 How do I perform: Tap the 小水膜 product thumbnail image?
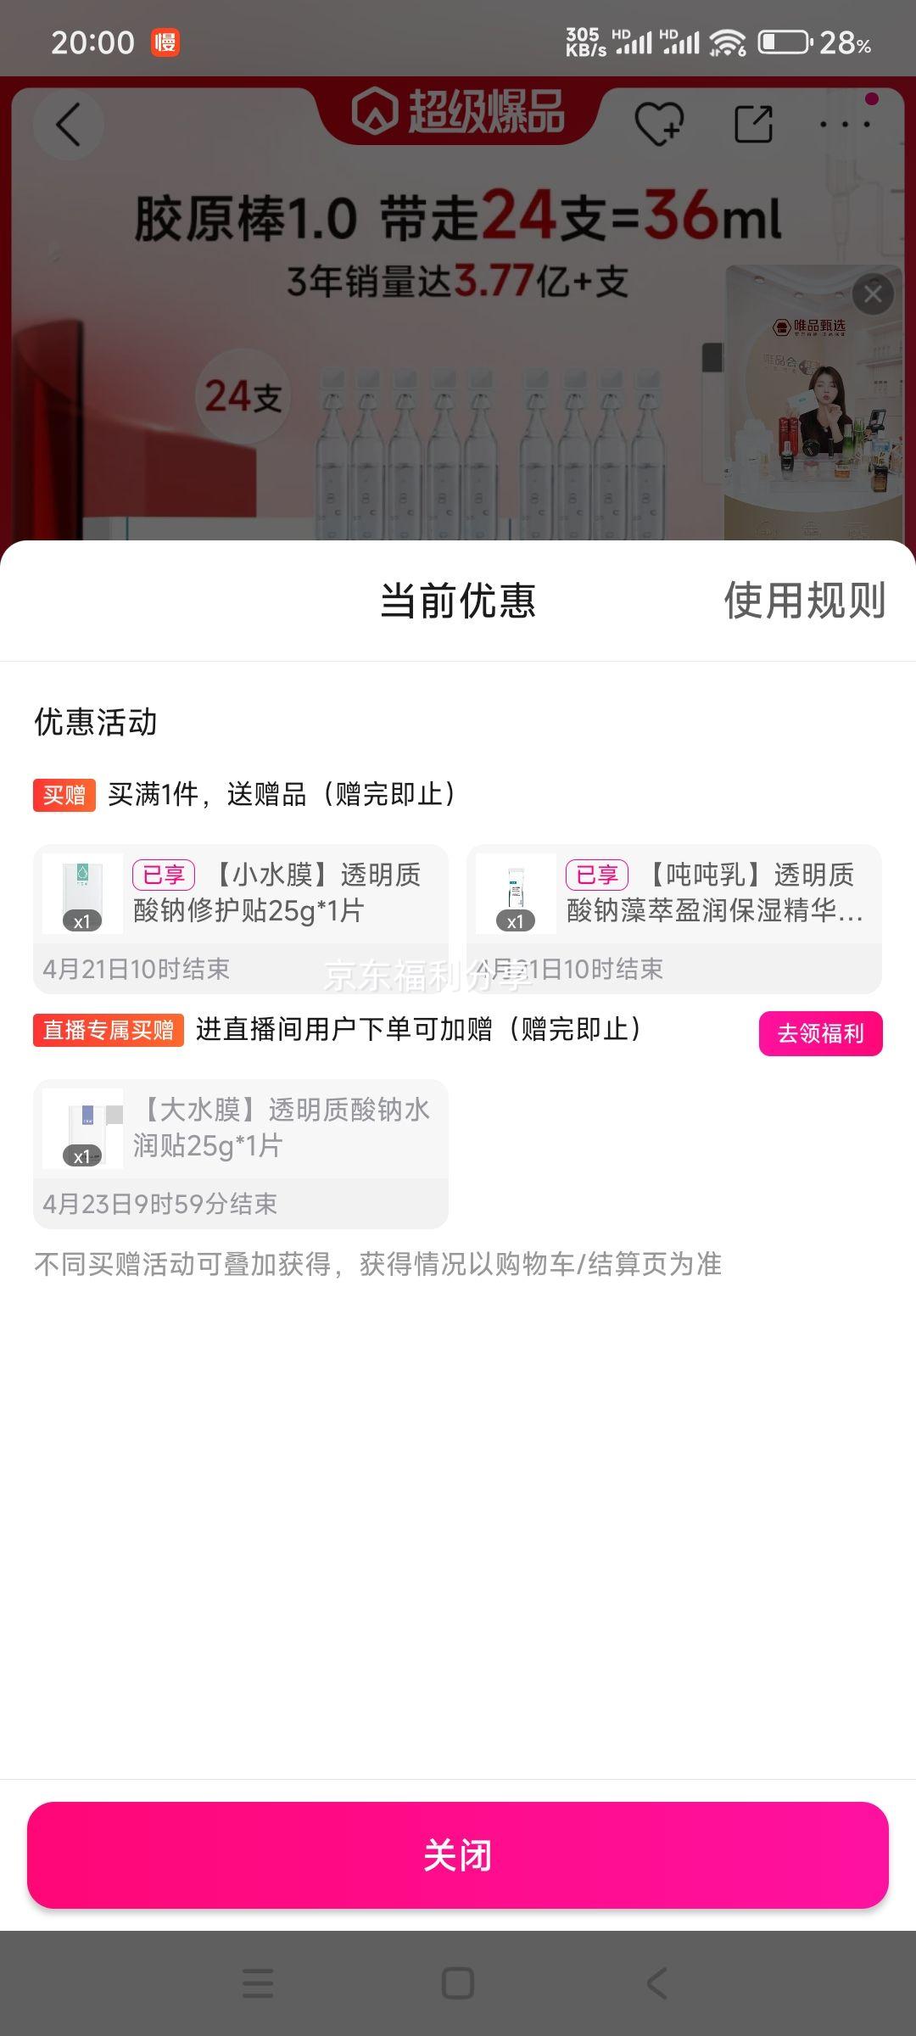[x=82, y=893]
